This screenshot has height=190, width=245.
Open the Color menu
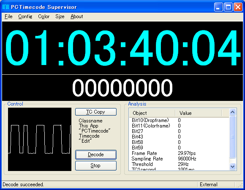point(44,16)
